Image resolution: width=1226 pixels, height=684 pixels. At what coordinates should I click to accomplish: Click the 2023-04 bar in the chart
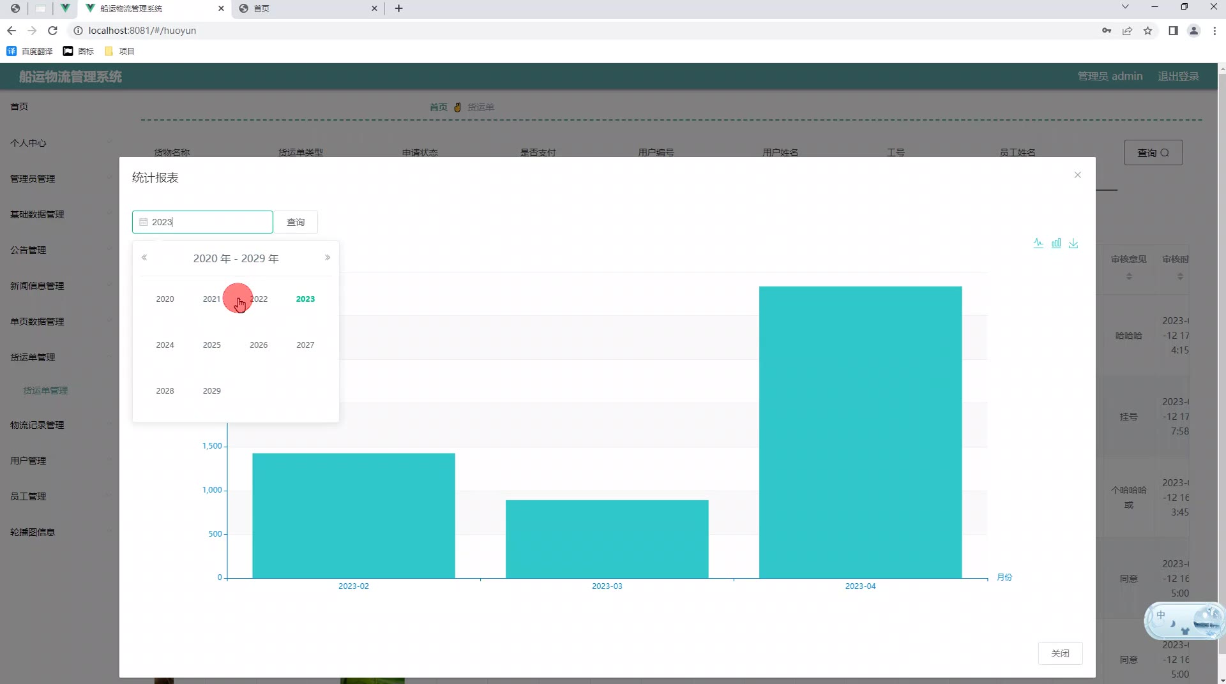click(x=860, y=432)
